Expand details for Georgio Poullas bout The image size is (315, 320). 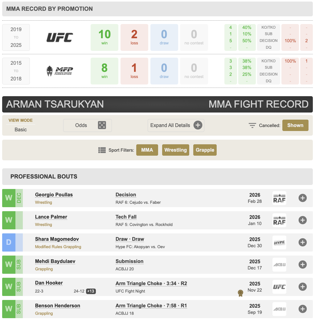302,198
